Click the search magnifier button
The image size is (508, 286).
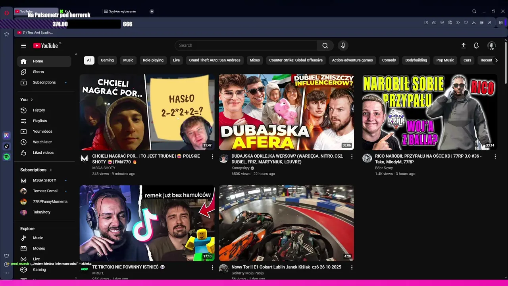[x=325, y=46]
